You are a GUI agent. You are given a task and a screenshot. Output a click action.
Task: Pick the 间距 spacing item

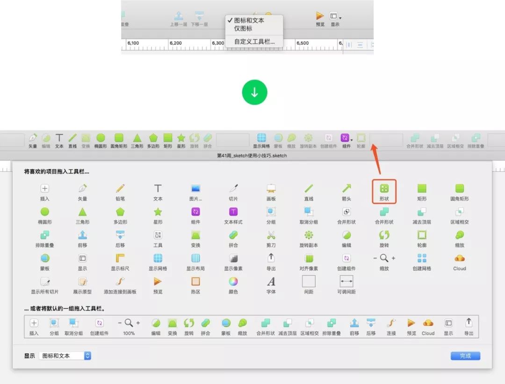(309, 285)
